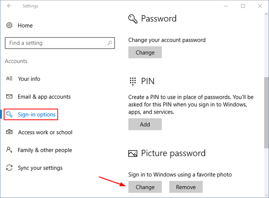Maximize the Settings window
269x198 pixels.
coord(243,6)
